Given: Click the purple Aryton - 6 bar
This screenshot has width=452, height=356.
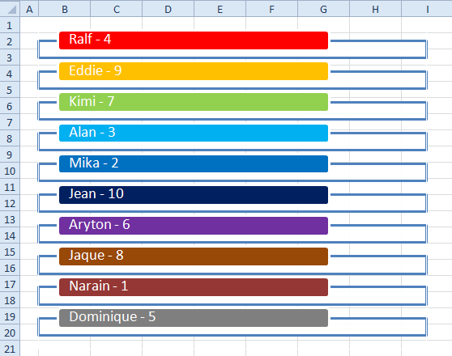Looking at the screenshot, I should [x=194, y=226].
